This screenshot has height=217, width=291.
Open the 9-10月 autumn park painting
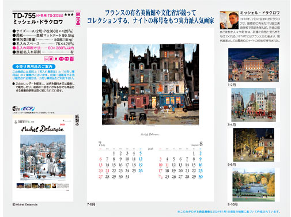tap(254, 185)
